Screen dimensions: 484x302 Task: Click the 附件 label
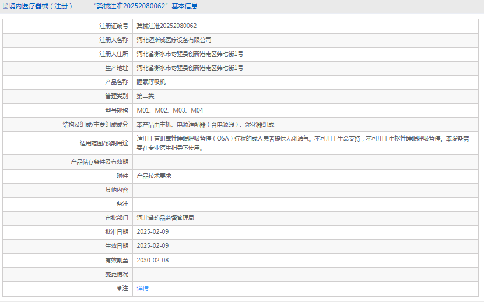coord(122,176)
